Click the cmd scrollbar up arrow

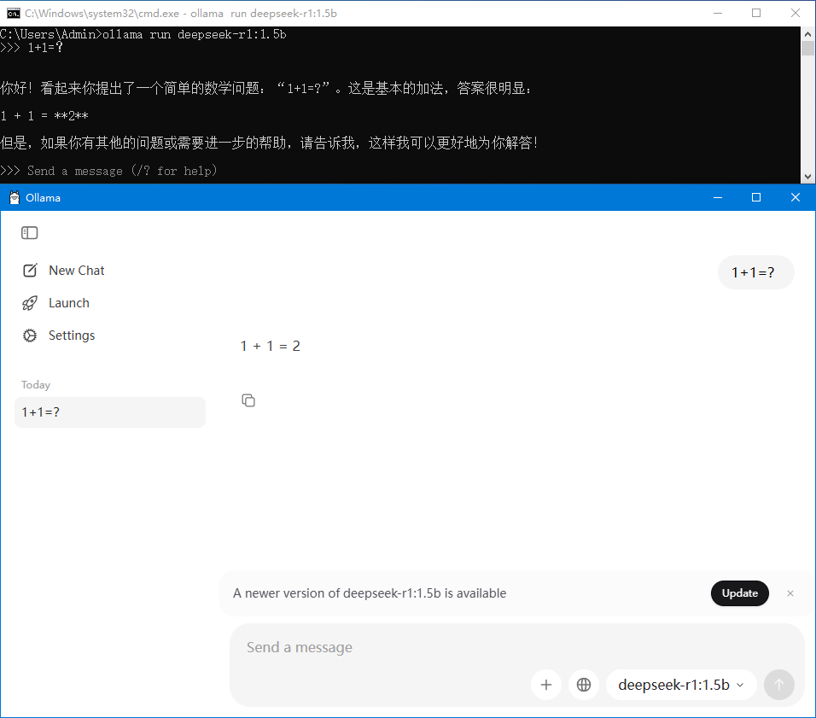pyautogui.click(x=807, y=34)
